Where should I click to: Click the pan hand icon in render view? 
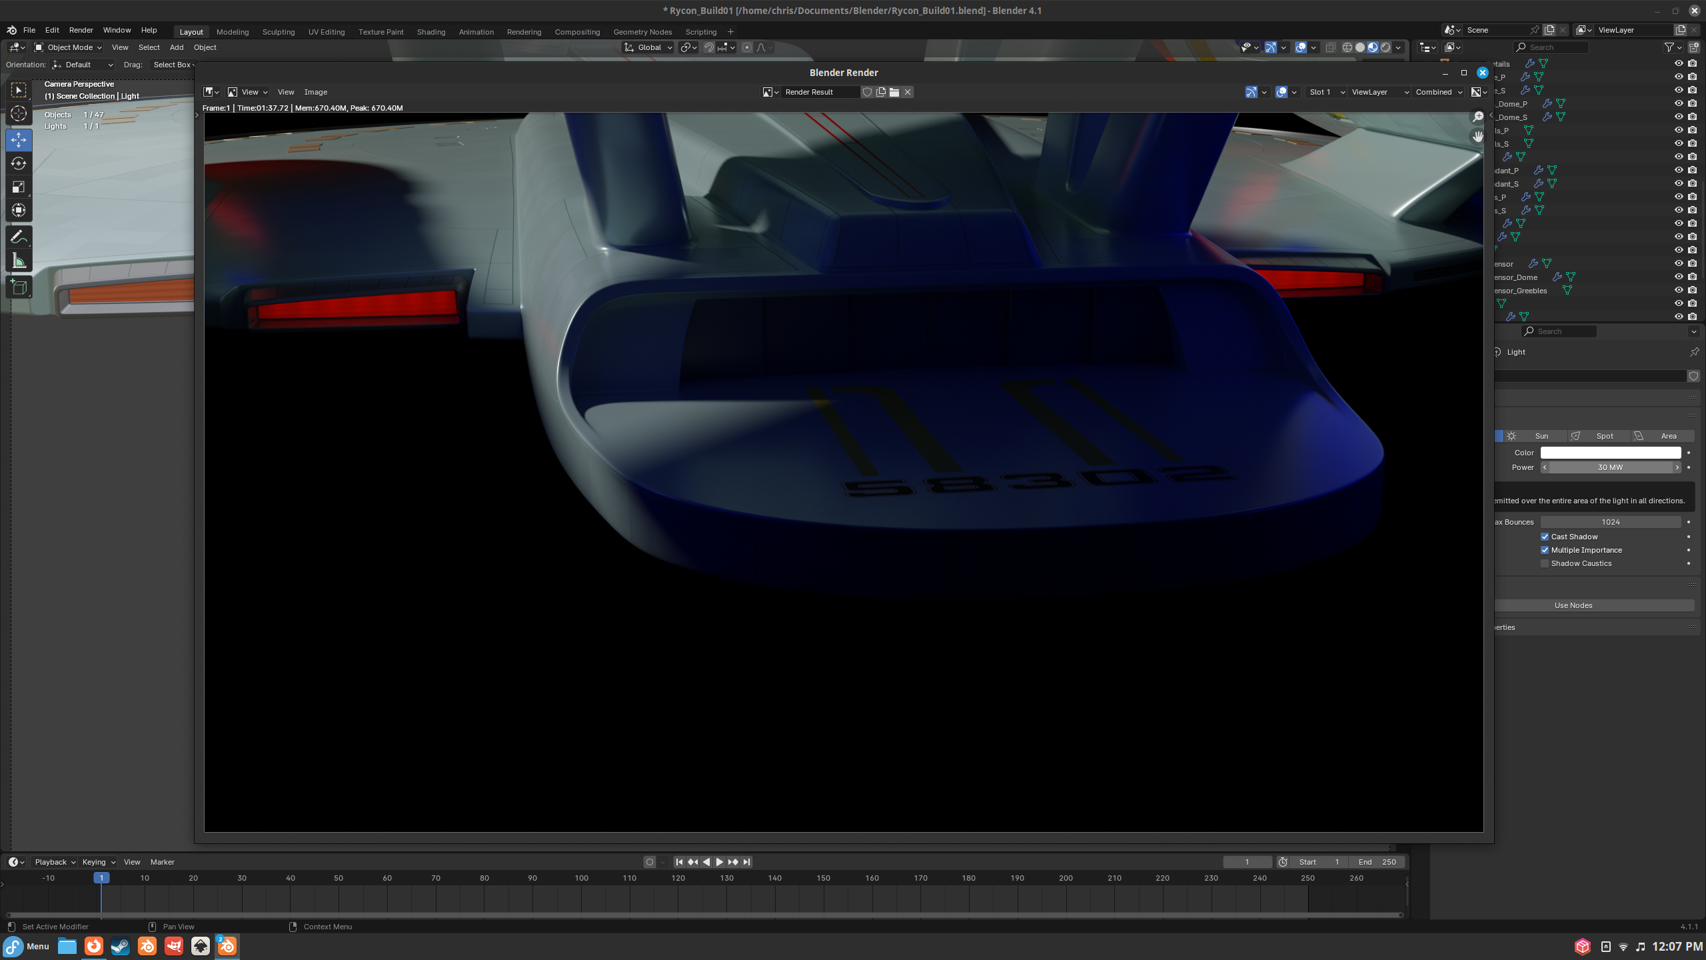pos(1478,137)
